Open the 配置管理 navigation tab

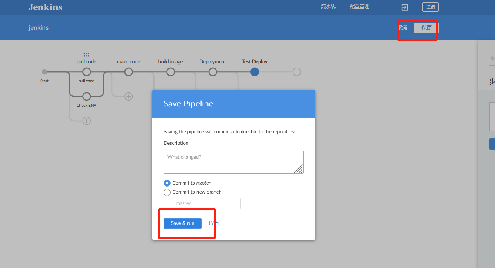pyautogui.click(x=359, y=7)
